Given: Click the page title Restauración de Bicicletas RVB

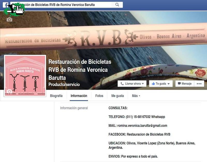Looking at the screenshot, I should pyautogui.click(x=80, y=70).
